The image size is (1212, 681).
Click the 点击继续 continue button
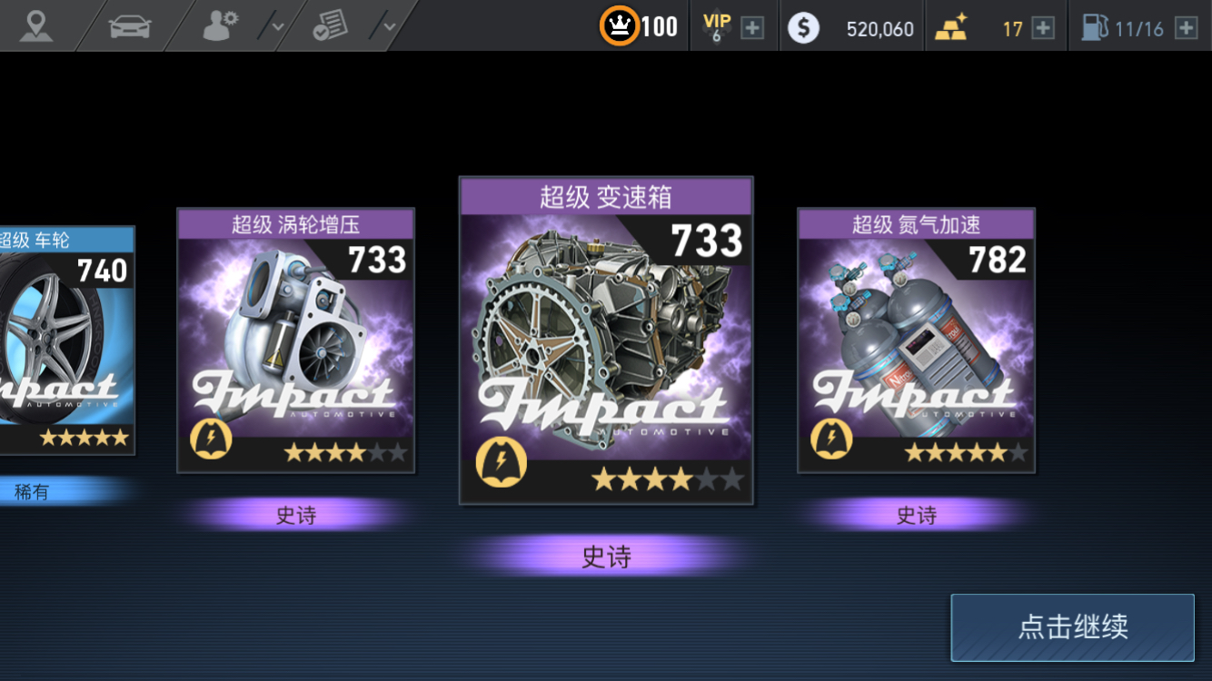tap(1073, 627)
